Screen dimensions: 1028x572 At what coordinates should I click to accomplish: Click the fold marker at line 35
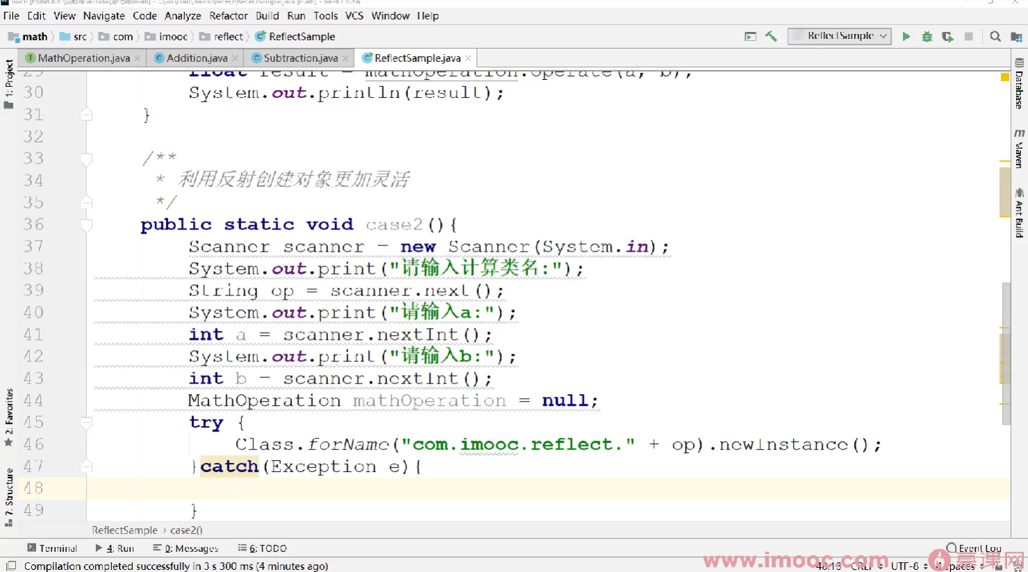click(x=86, y=202)
